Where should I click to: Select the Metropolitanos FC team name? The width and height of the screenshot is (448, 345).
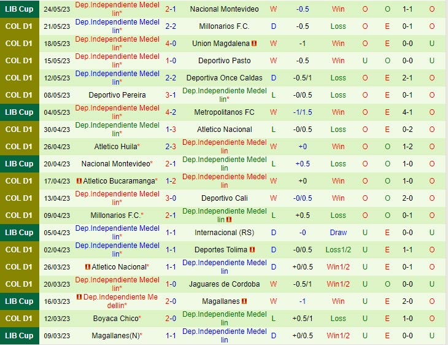[224, 112]
